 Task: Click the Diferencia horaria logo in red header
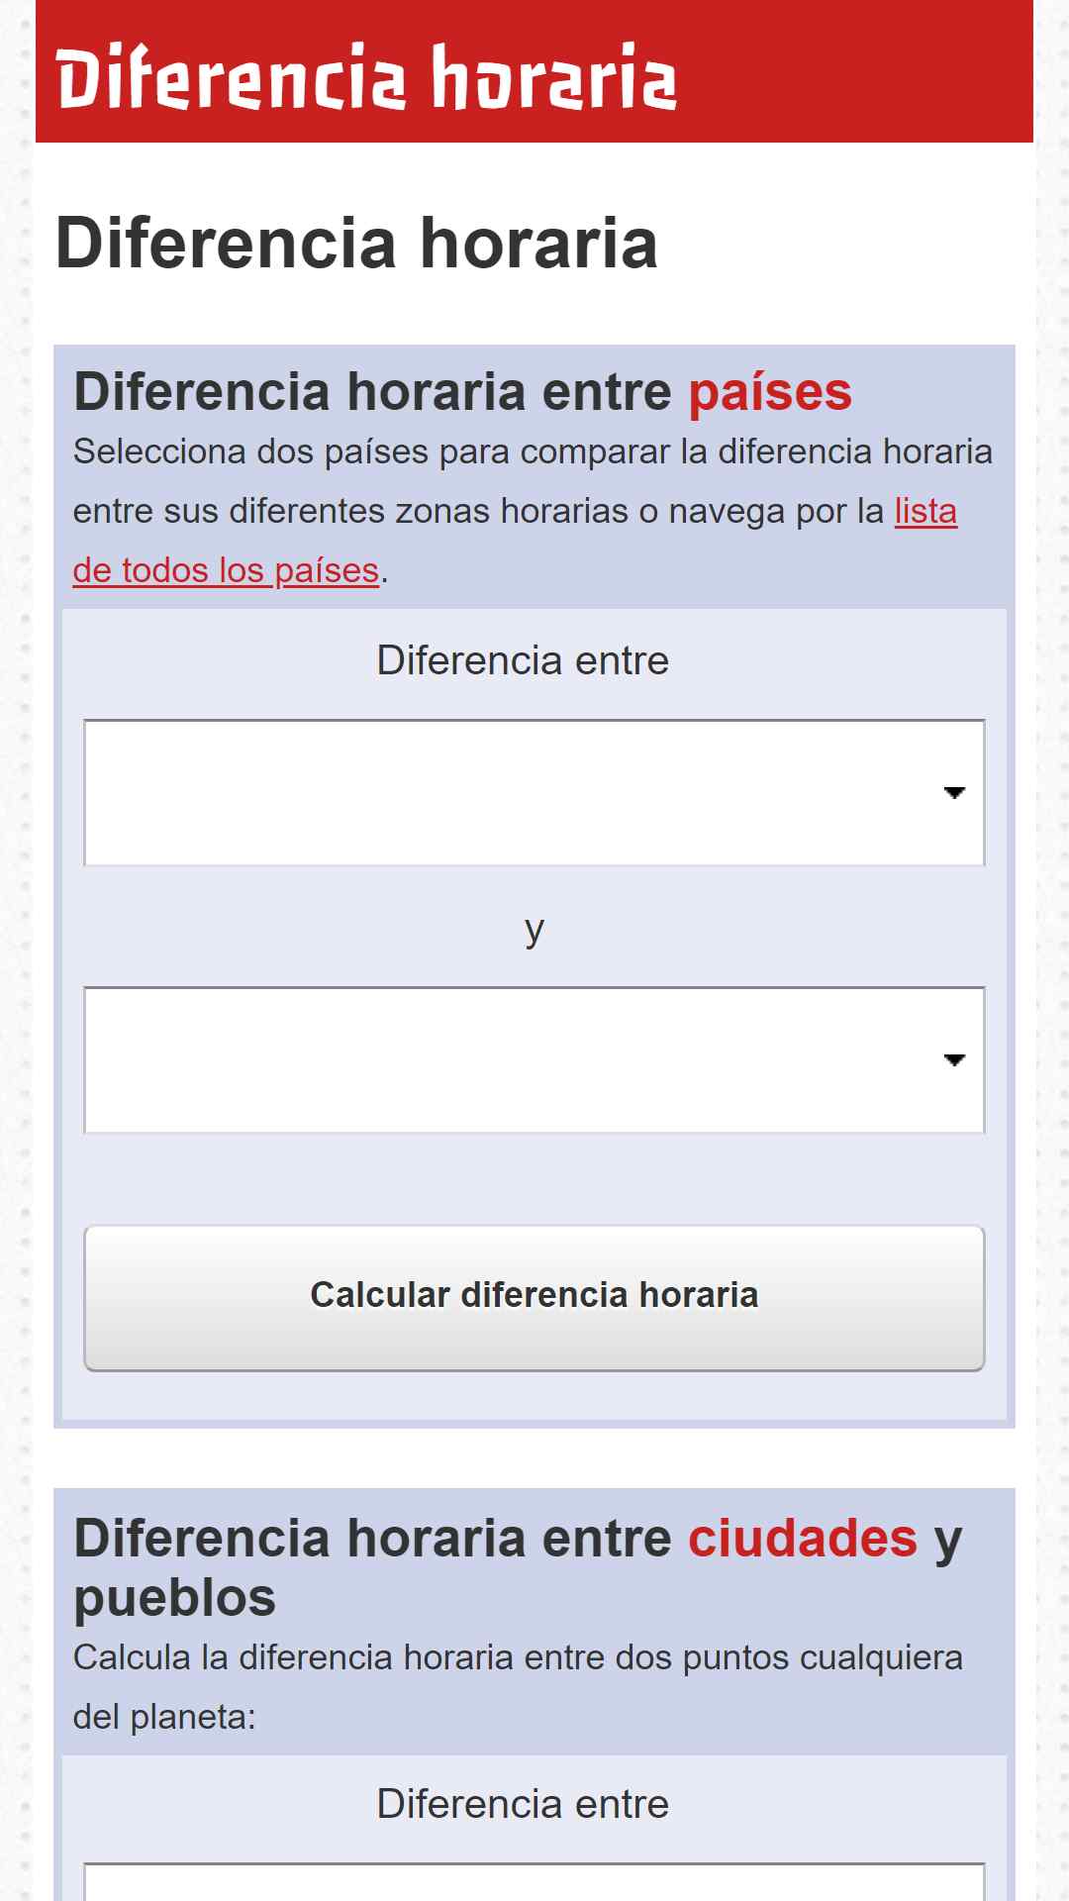[366, 76]
